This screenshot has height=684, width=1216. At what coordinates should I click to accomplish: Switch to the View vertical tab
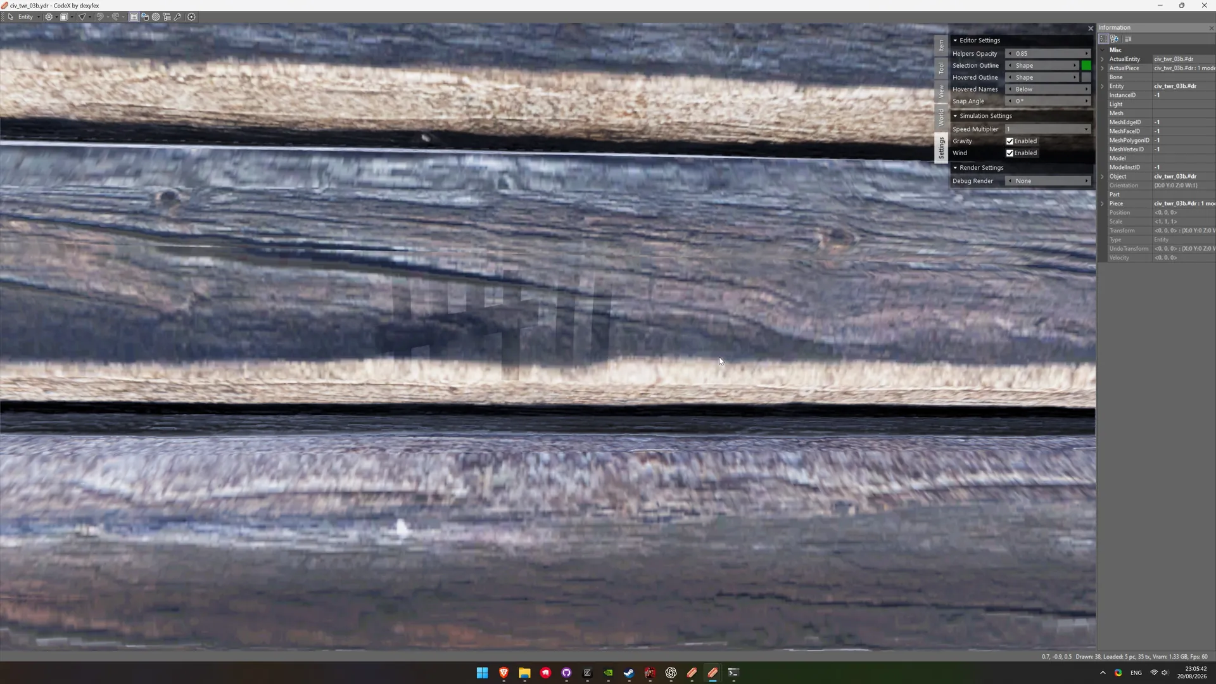coord(941,91)
